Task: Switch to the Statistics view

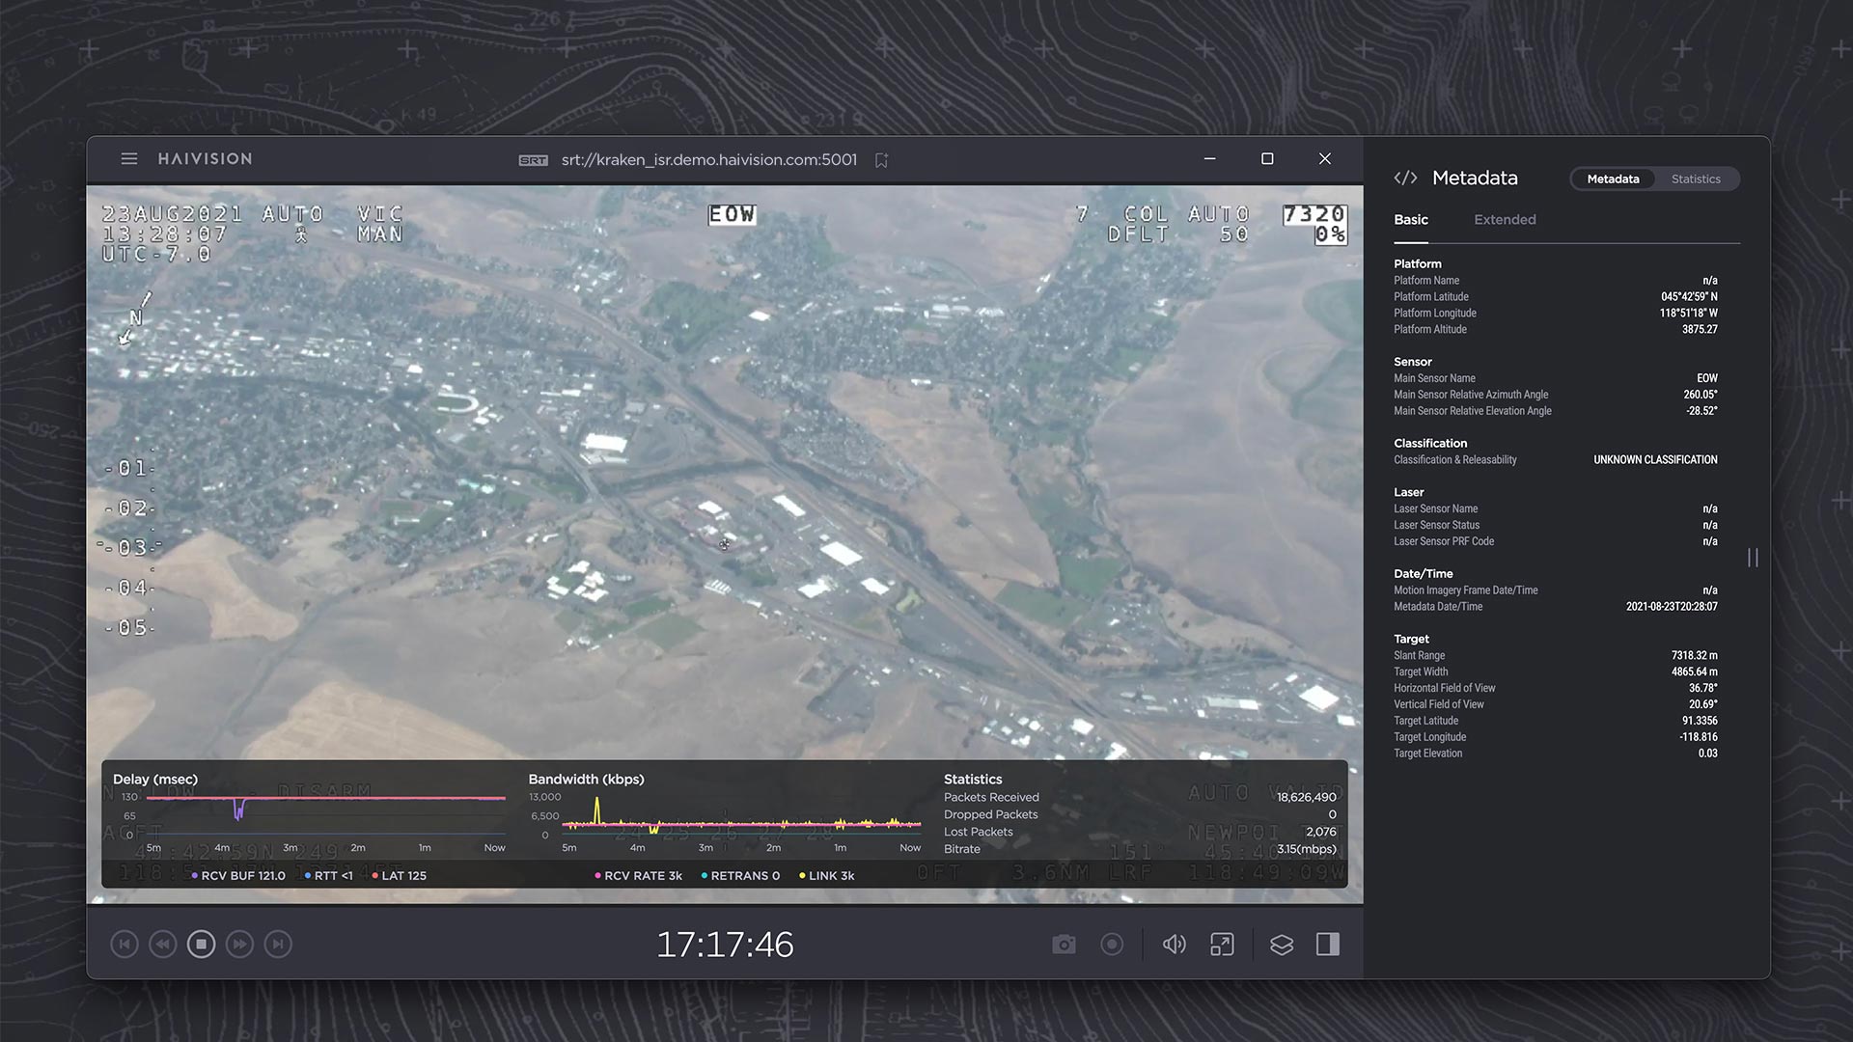Action: [x=1696, y=178]
